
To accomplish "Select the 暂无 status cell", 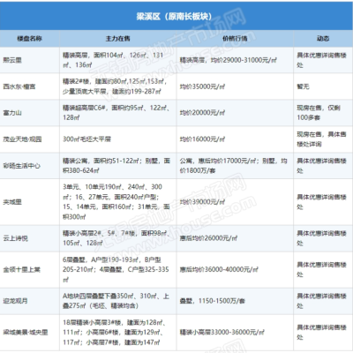I will click(303, 86).
